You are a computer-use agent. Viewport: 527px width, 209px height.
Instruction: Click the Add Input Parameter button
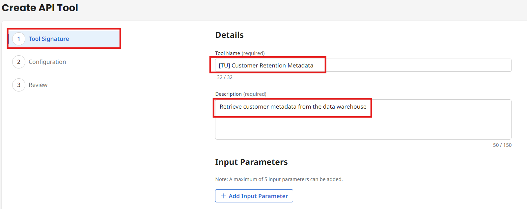click(x=254, y=196)
